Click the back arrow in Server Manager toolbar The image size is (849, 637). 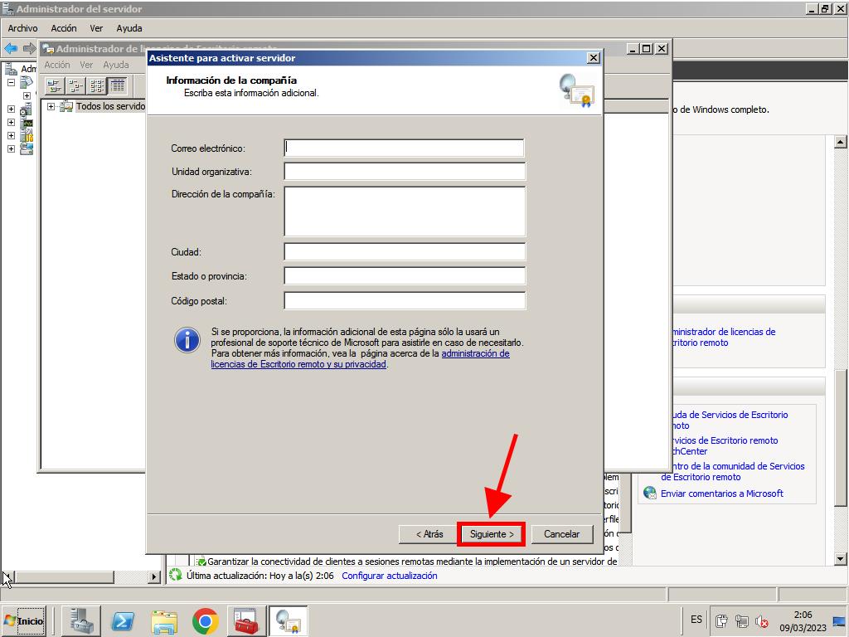[x=11, y=48]
